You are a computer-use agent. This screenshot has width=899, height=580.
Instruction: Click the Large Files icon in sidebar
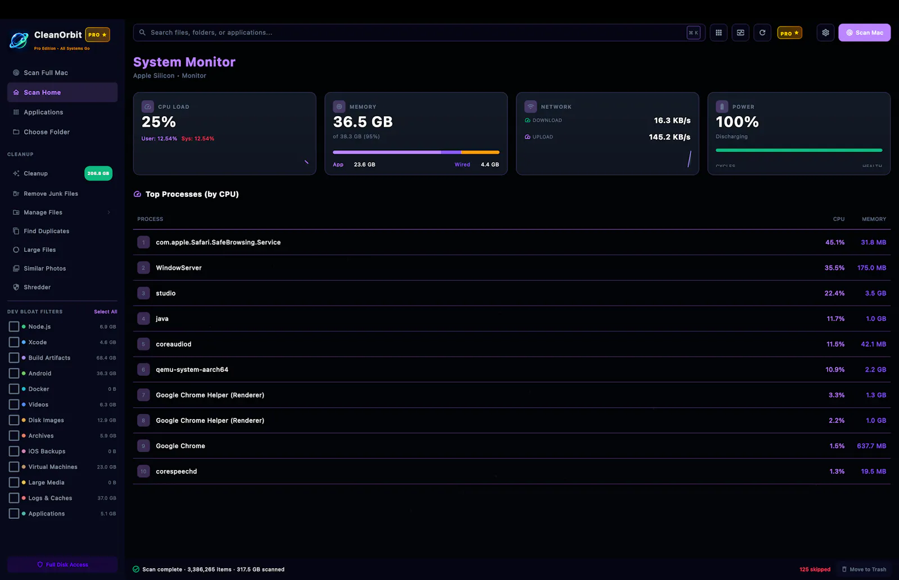pyautogui.click(x=16, y=250)
